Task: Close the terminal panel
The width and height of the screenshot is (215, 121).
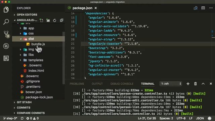Action: (211, 84)
